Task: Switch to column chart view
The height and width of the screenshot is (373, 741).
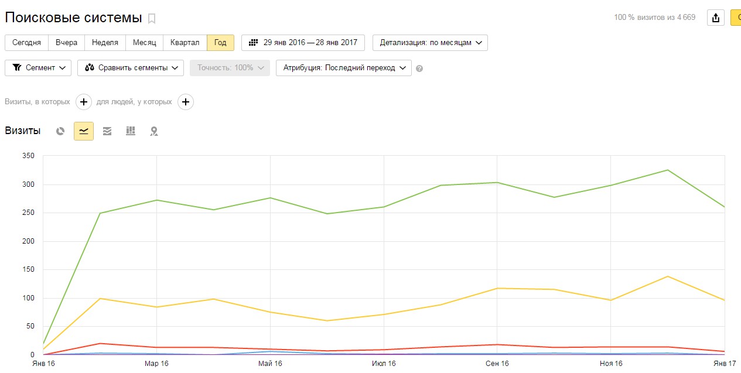Action: tap(131, 131)
